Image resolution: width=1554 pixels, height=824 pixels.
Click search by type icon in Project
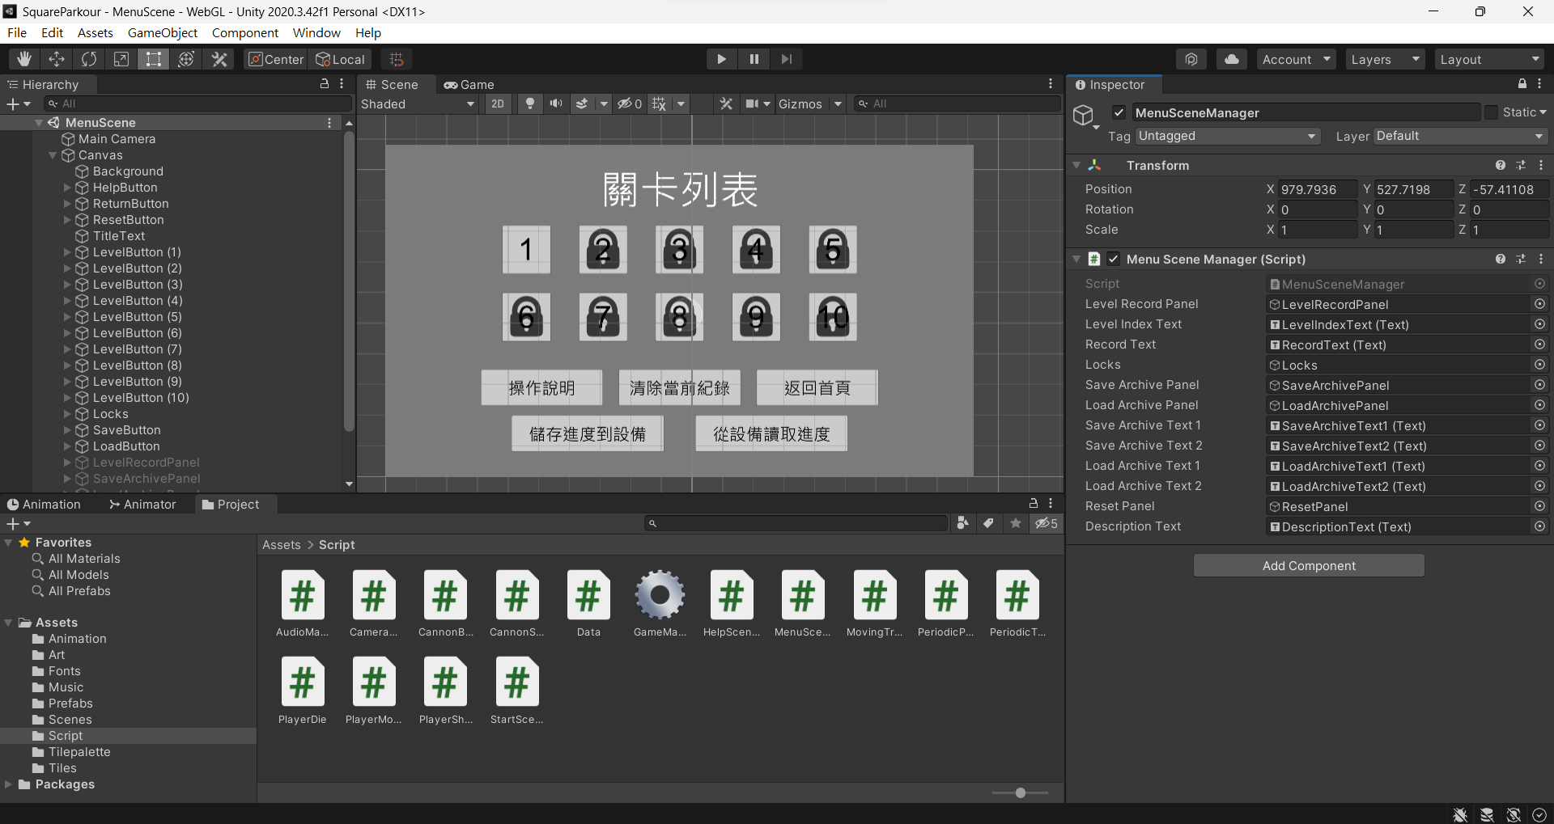(962, 523)
